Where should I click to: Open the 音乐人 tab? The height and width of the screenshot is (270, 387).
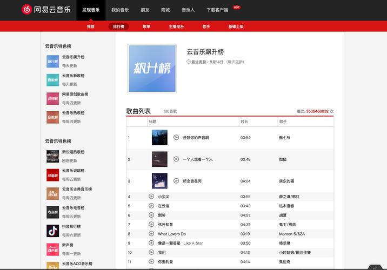pos(188,10)
